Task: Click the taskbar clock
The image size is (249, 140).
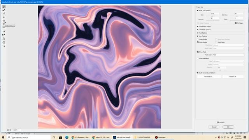Action: tap(238, 137)
